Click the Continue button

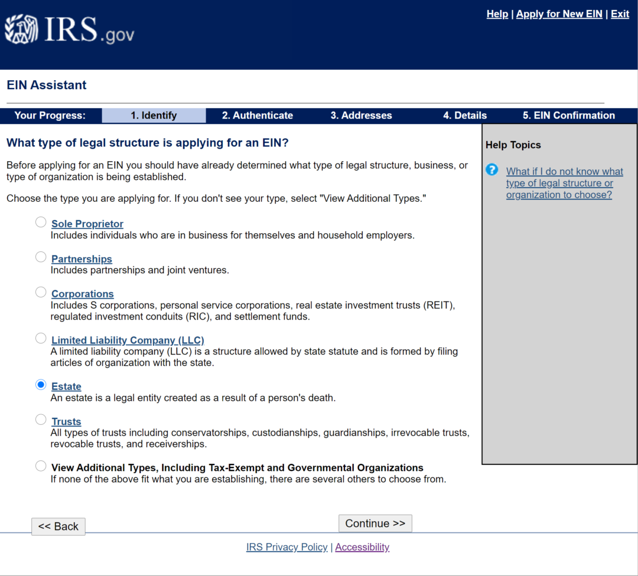pyautogui.click(x=375, y=523)
